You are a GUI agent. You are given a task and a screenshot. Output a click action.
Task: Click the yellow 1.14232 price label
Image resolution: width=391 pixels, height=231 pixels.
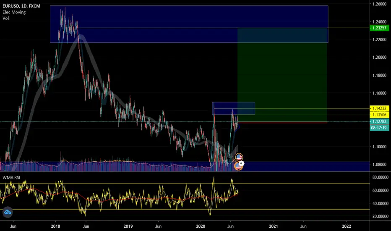[379, 108]
